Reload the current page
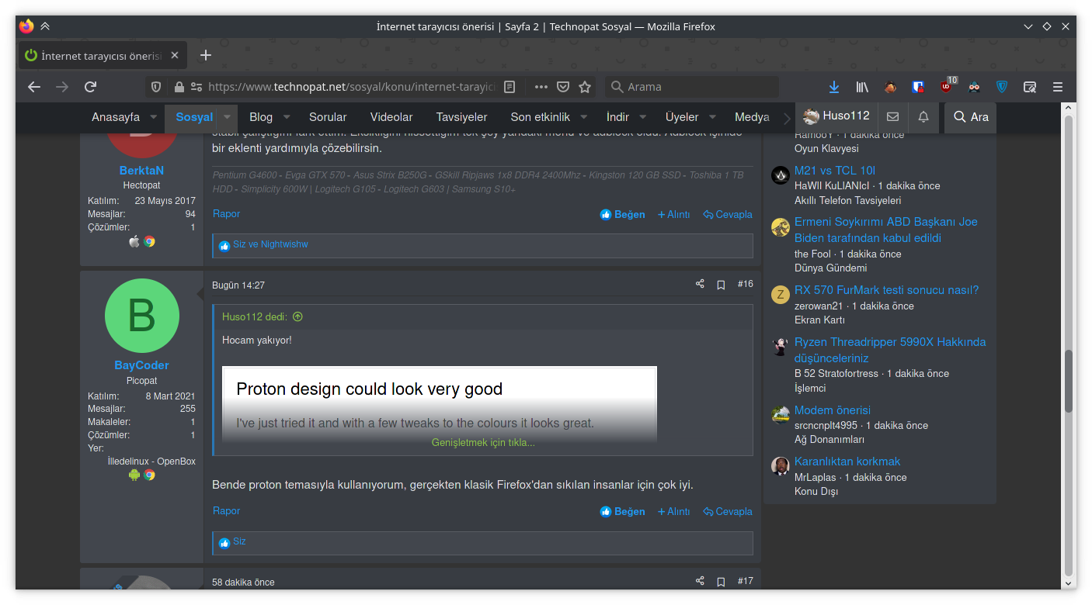Image resolution: width=1092 pixels, height=605 pixels. (91, 87)
